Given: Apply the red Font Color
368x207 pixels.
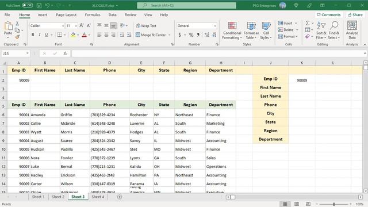Looking at the screenshot, I should pyautogui.click(x=85, y=34).
